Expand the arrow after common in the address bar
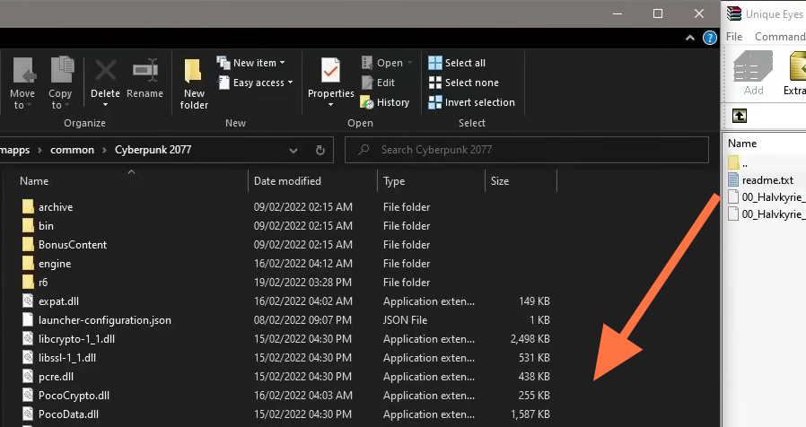 point(104,150)
